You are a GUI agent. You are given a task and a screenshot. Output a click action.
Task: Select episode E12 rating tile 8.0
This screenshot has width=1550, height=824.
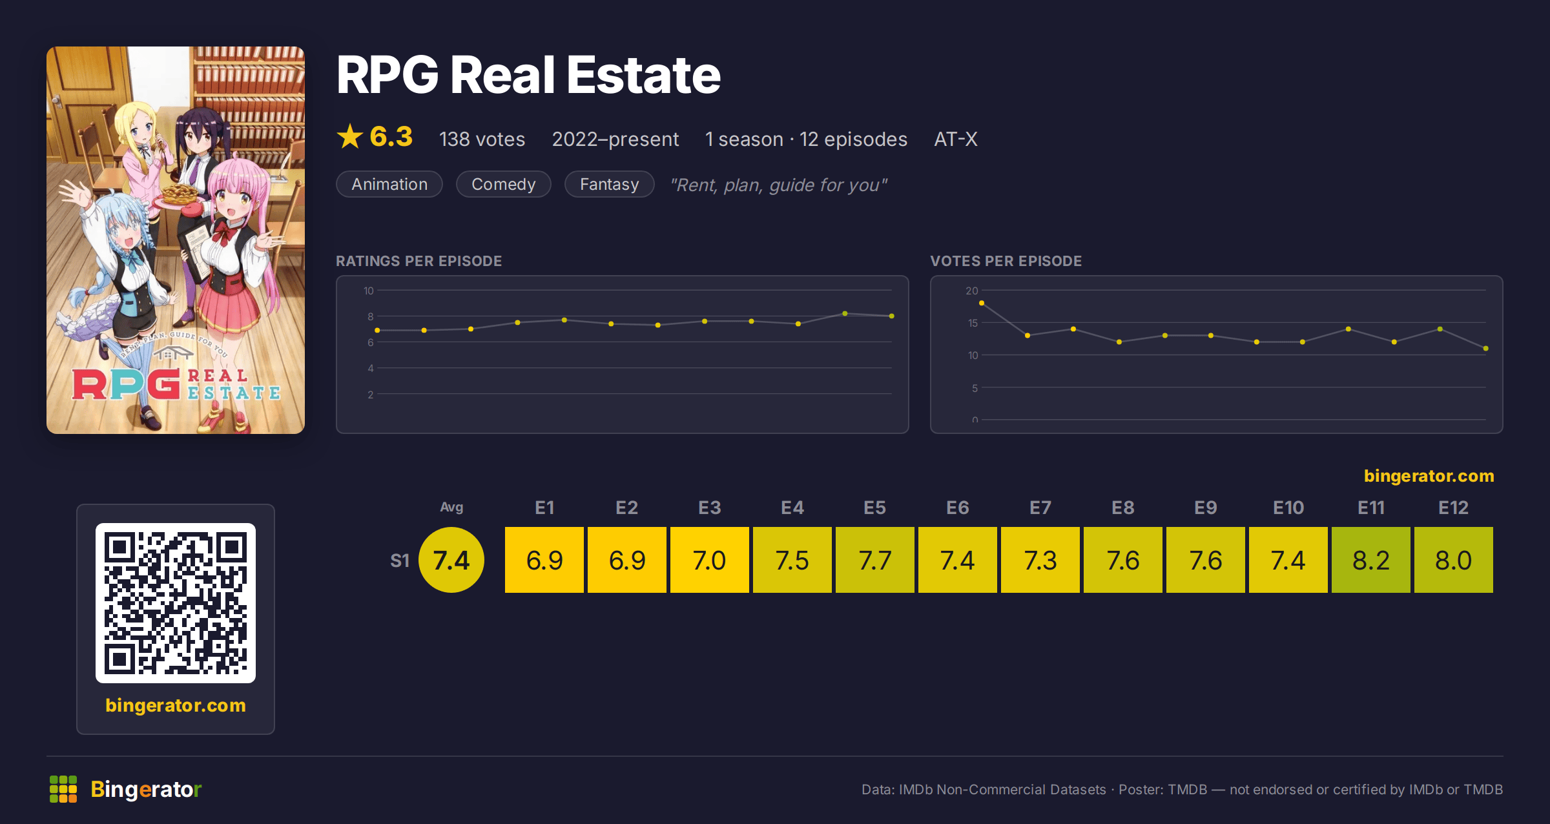1454,560
